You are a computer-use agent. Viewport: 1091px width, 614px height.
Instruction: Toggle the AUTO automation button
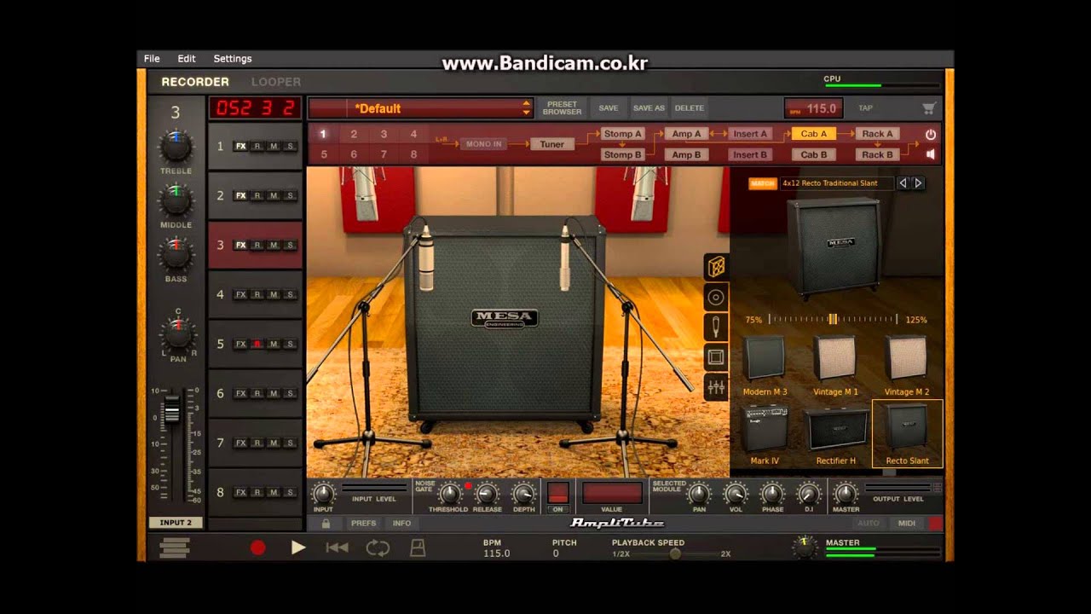click(869, 523)
